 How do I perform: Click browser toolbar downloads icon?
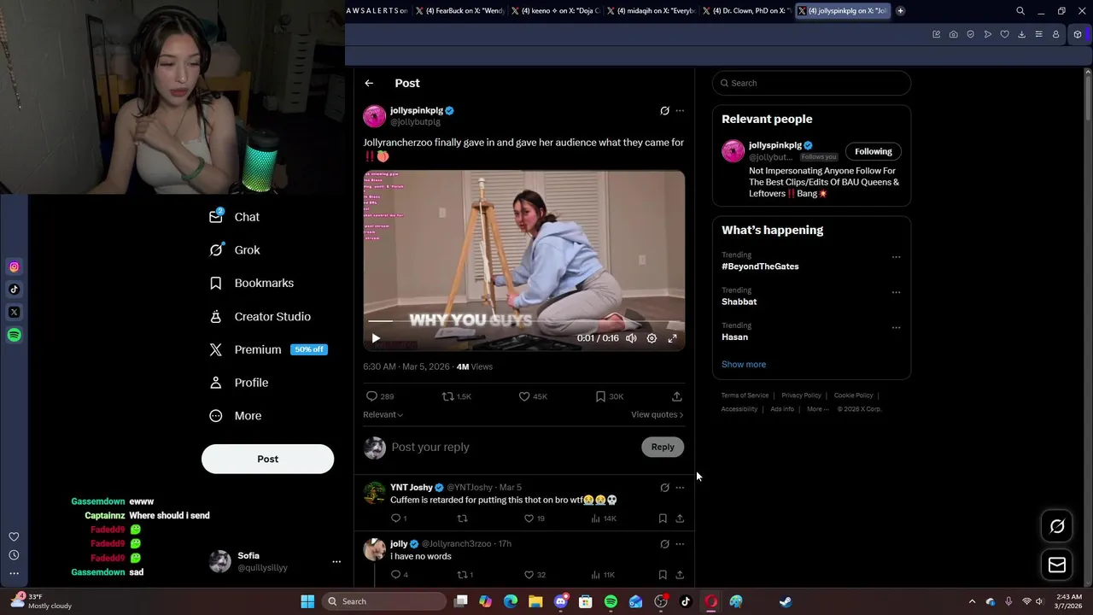click(1021, 35)
